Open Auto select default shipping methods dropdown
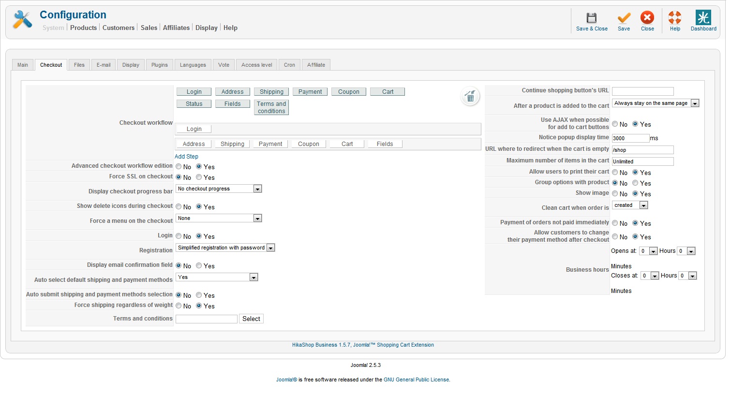The image size is (731, 394). 217,277
